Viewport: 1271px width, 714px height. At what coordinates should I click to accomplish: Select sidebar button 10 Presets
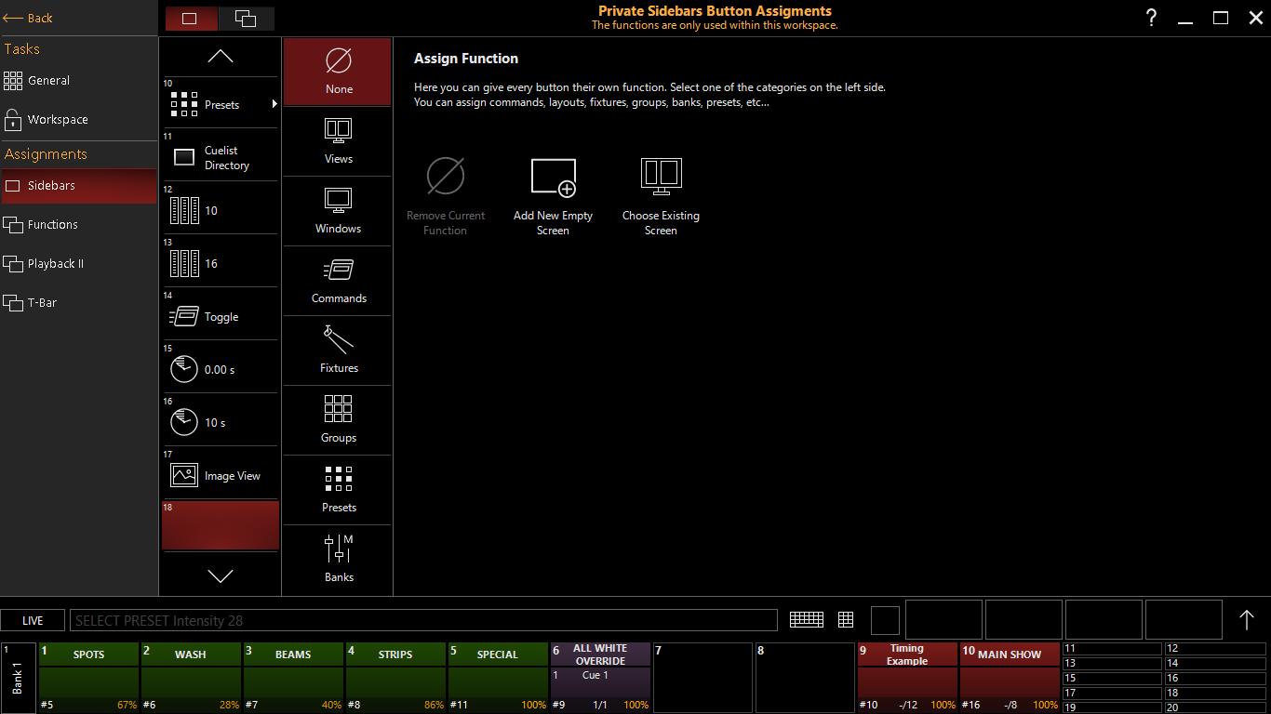(221, 102)
